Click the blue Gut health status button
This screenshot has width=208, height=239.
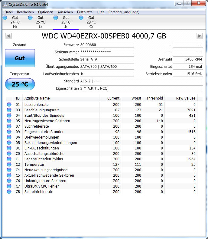pos(20,58)
